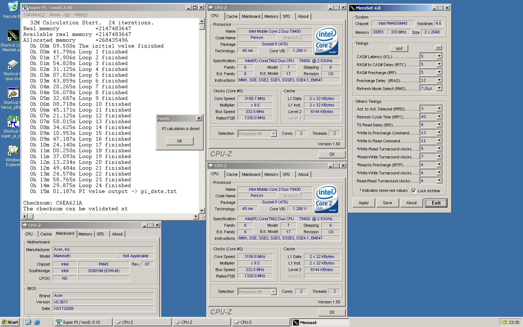Click the Start button
Screen dimensions: 523x327
(x=10, y=322)
